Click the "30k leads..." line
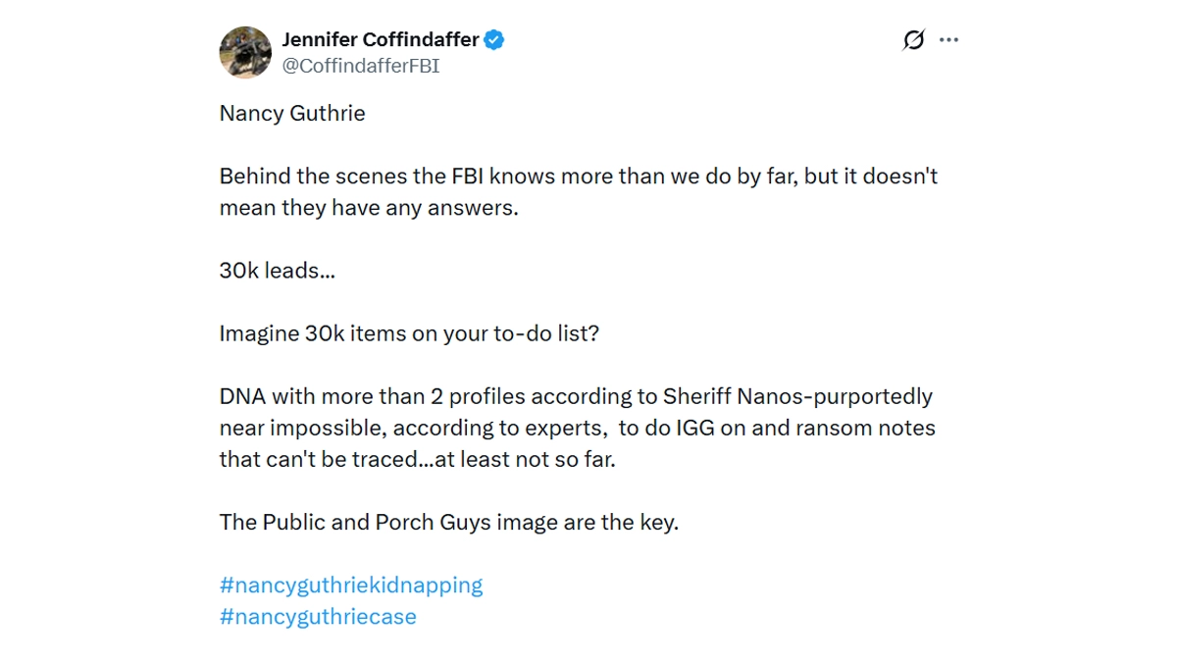Image resolution: width=1177 pixels, height=662 pixels. [277, 271]
